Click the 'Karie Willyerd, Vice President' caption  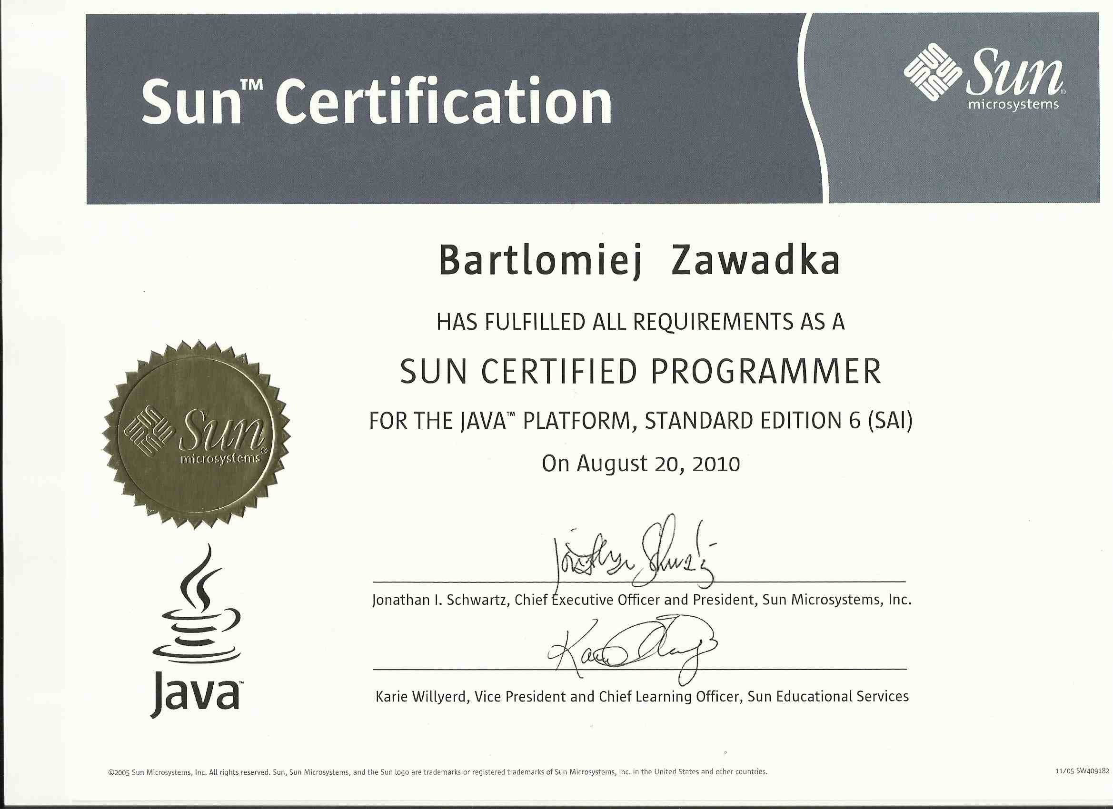[642, 697]
